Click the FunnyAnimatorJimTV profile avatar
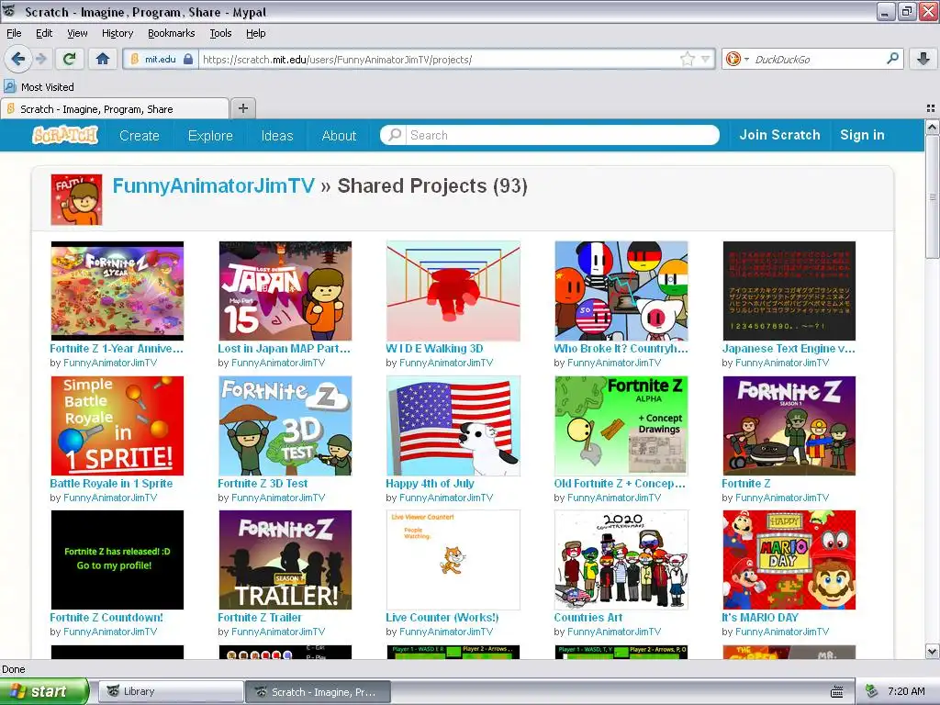The width and height of the screenshot is (940, 705). 76,199
